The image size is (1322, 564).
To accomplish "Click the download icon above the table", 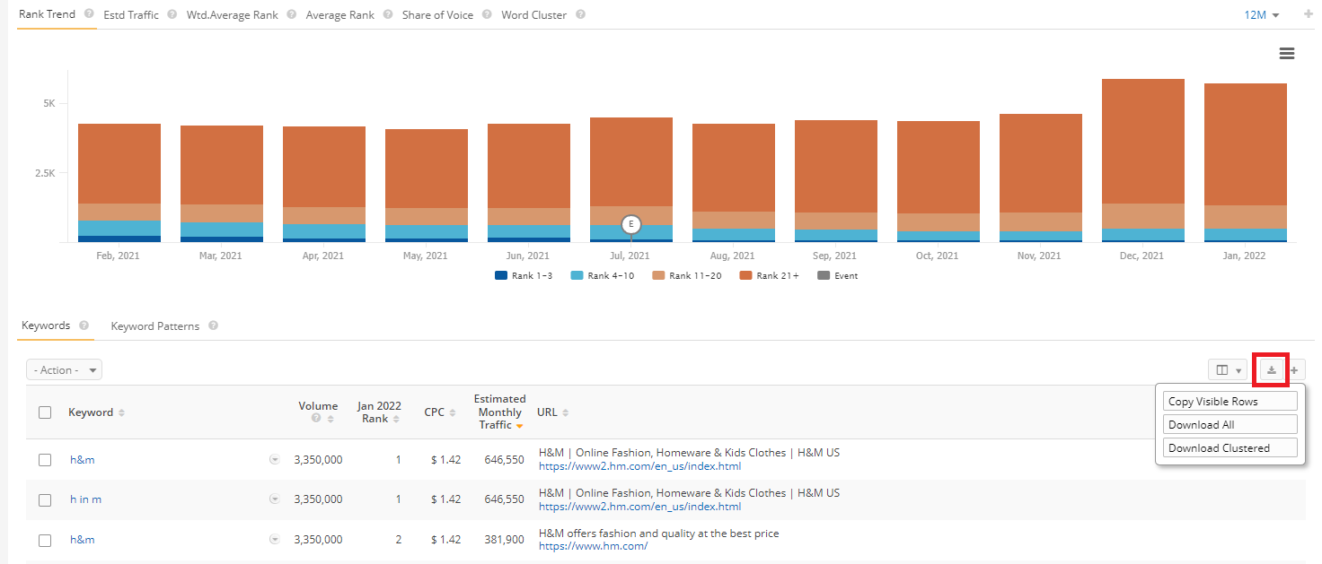I will [1271, 370].
